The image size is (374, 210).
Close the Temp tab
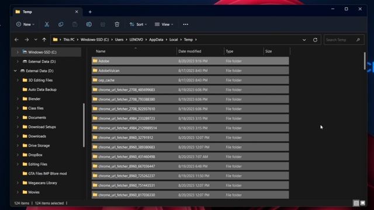(x=77, y=12)
